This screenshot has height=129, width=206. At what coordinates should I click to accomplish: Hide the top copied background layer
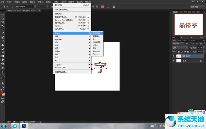point(174,56)
